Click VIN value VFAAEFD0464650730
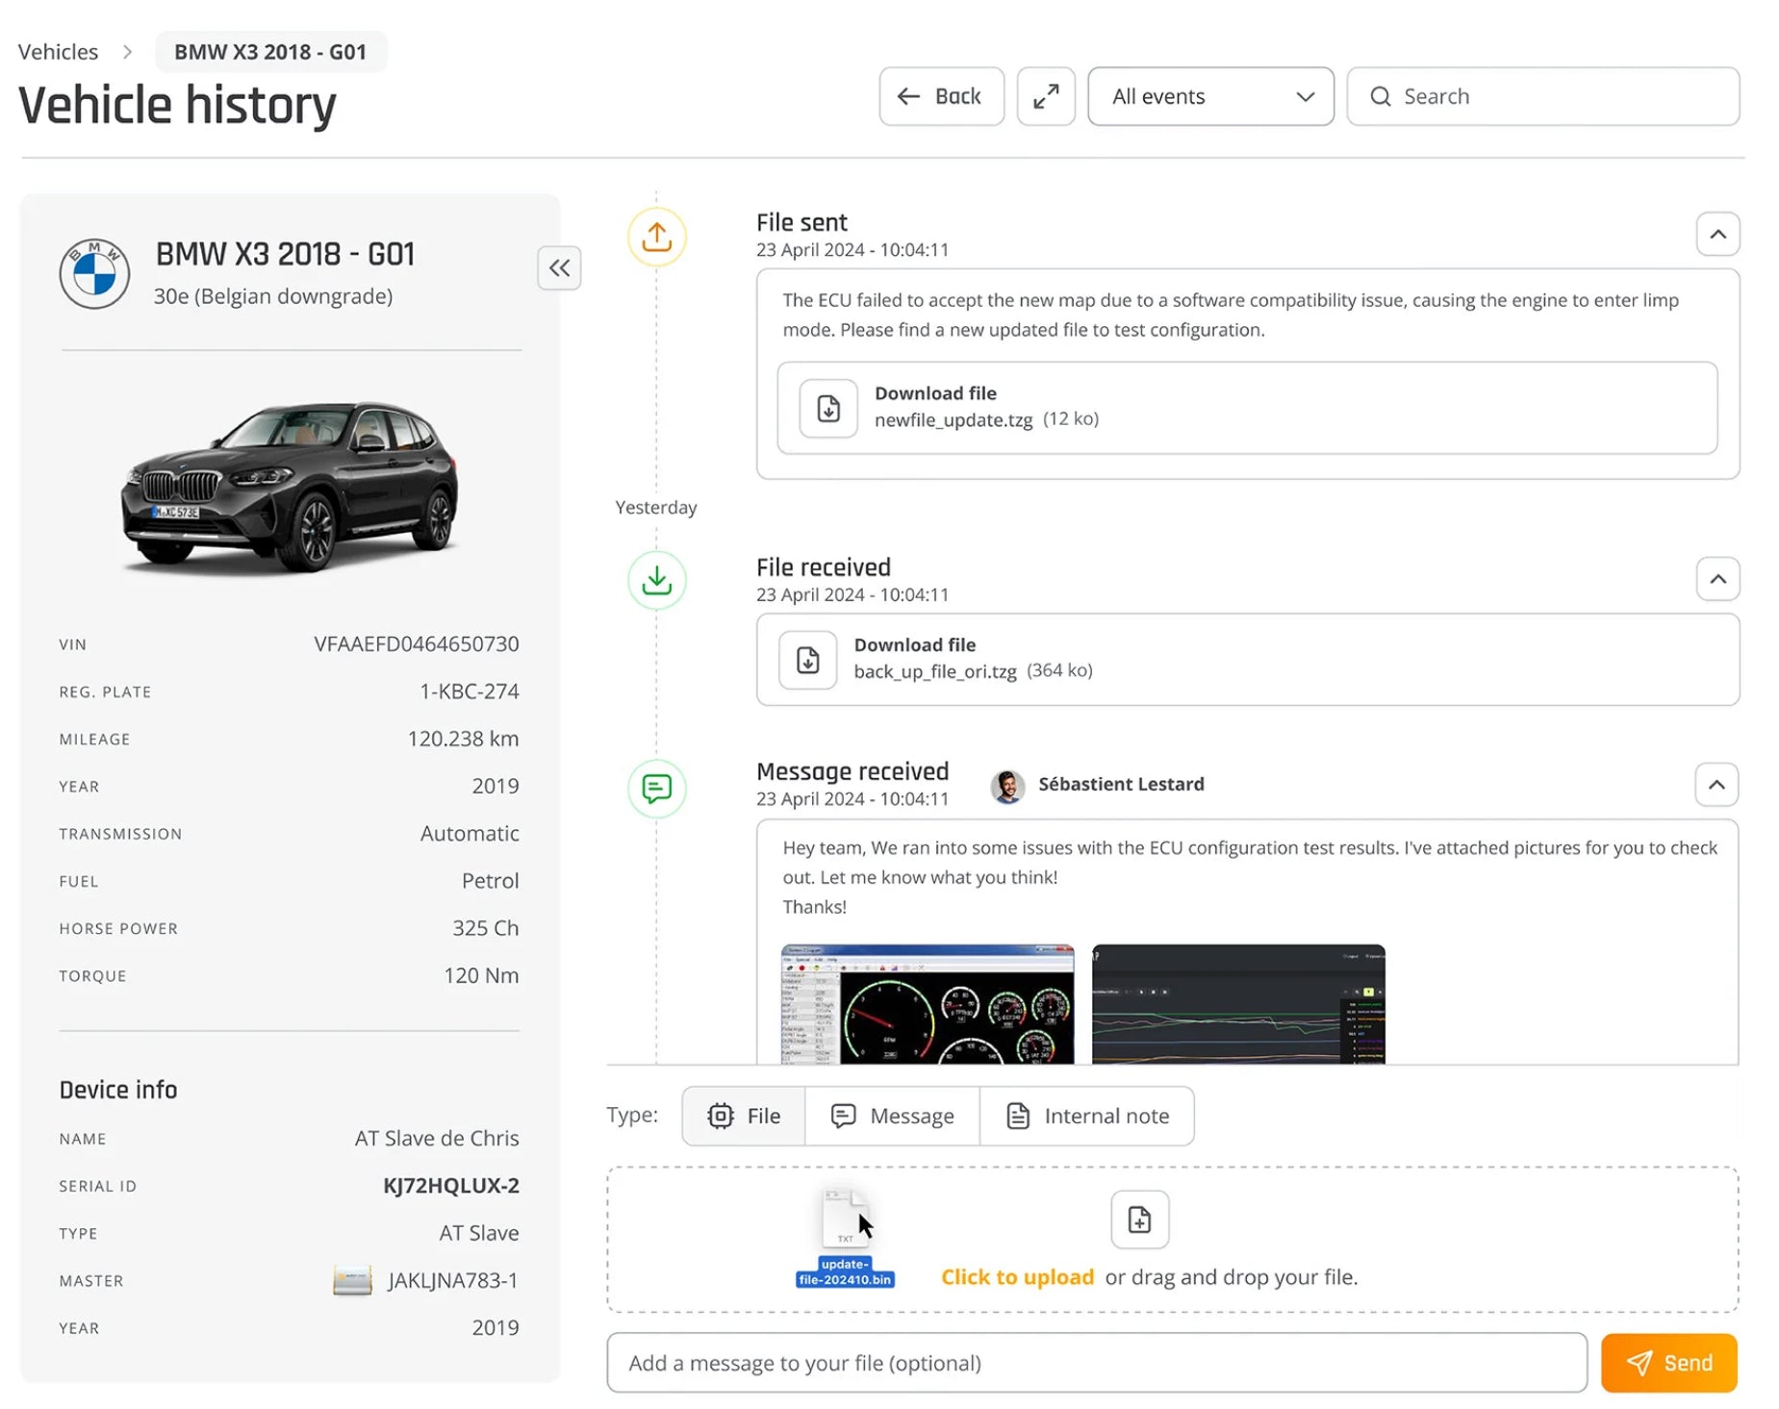This screenshot has height=1409, width=1779. tap(416, 643)
